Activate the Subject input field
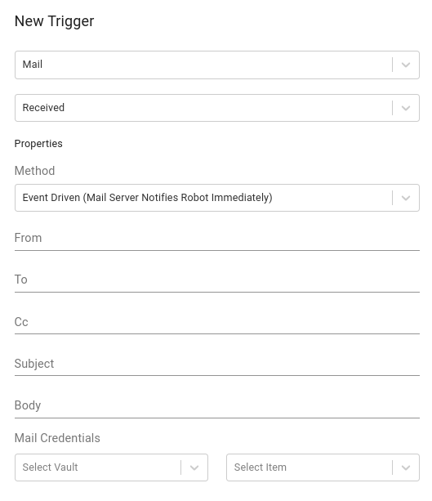The width and height of the screenshot is (432, 501). point(216,364)
